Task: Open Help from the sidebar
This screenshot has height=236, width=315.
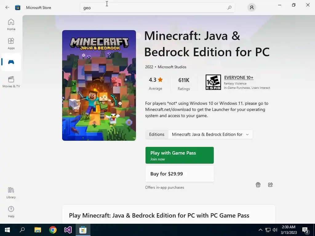Action: [x=11, y=211]
